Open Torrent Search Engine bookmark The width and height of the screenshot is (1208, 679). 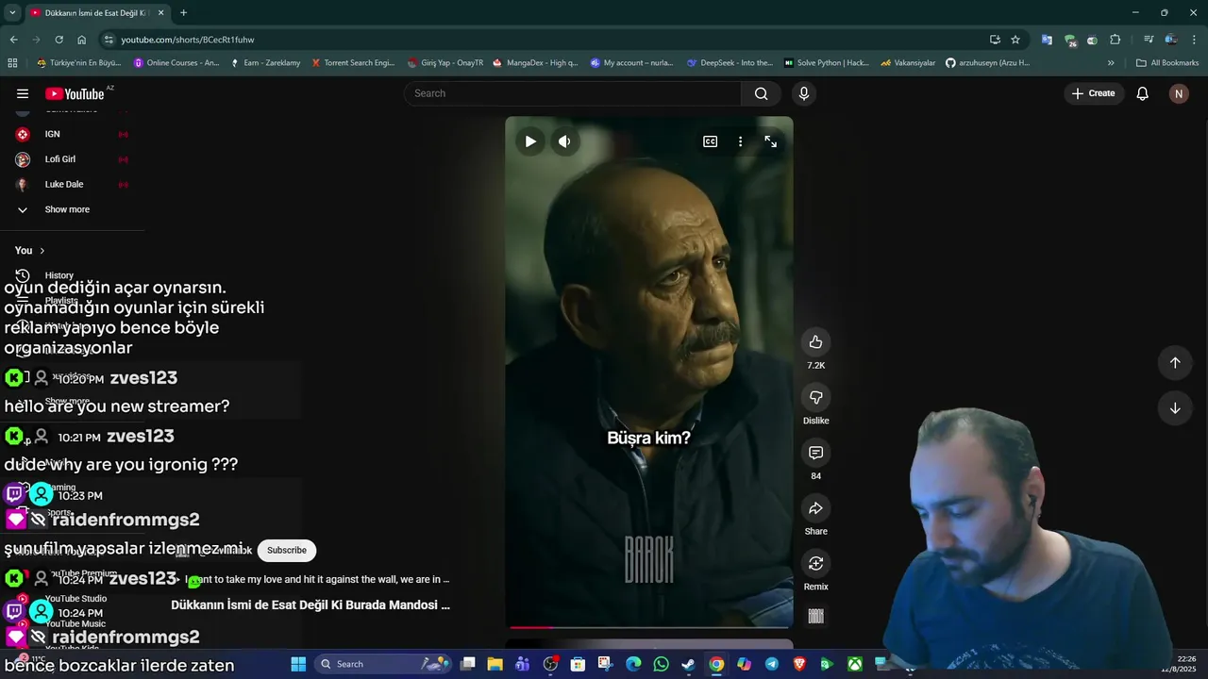[353, 63]
